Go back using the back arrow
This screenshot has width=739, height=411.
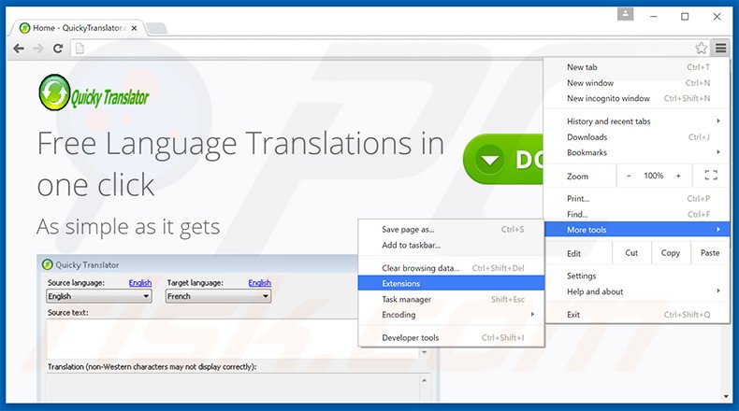pyautogui.click(x=19, y=48)
